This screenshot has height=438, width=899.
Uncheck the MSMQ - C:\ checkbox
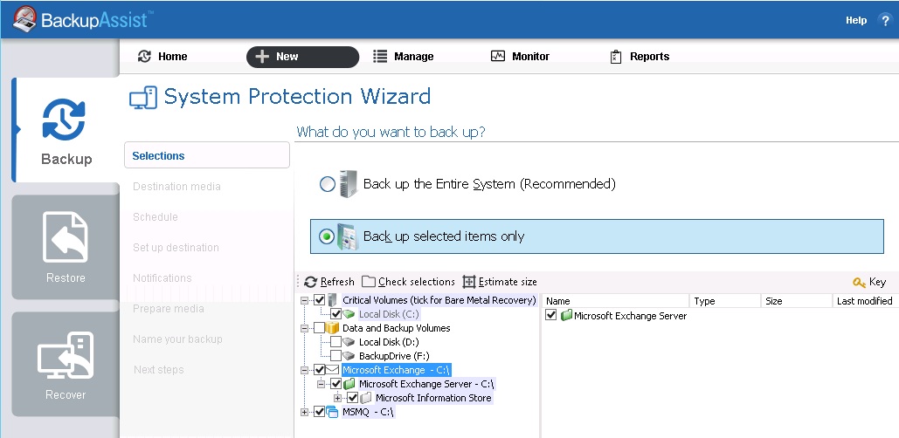point(320,412)
